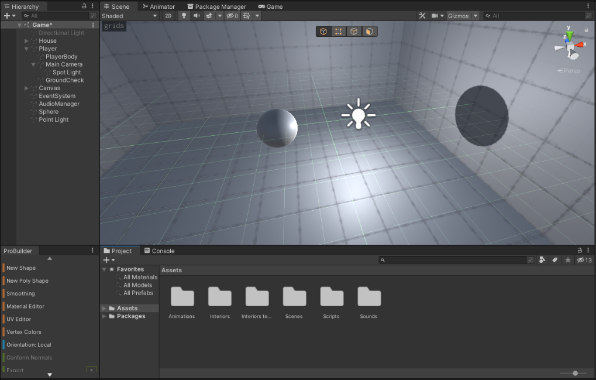Select the ProBuilder Vertex selection mode
596x380 pixels.
point(338,32)
